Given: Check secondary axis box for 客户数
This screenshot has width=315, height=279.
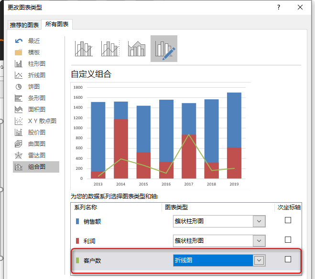Looking at the screenshot, I should pyautogui.click(x=288, y=259).
